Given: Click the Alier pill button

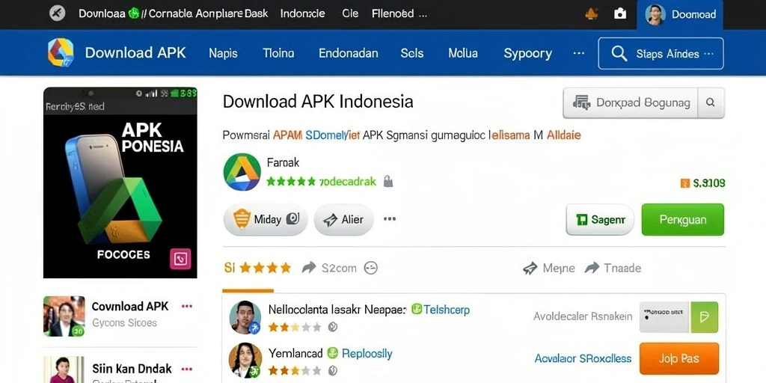Looking at the screenshot, I should [x=343, y=220].
